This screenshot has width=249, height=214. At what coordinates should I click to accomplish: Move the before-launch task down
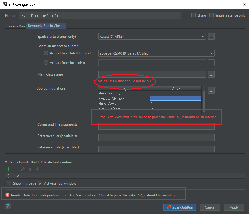(37, 169)
